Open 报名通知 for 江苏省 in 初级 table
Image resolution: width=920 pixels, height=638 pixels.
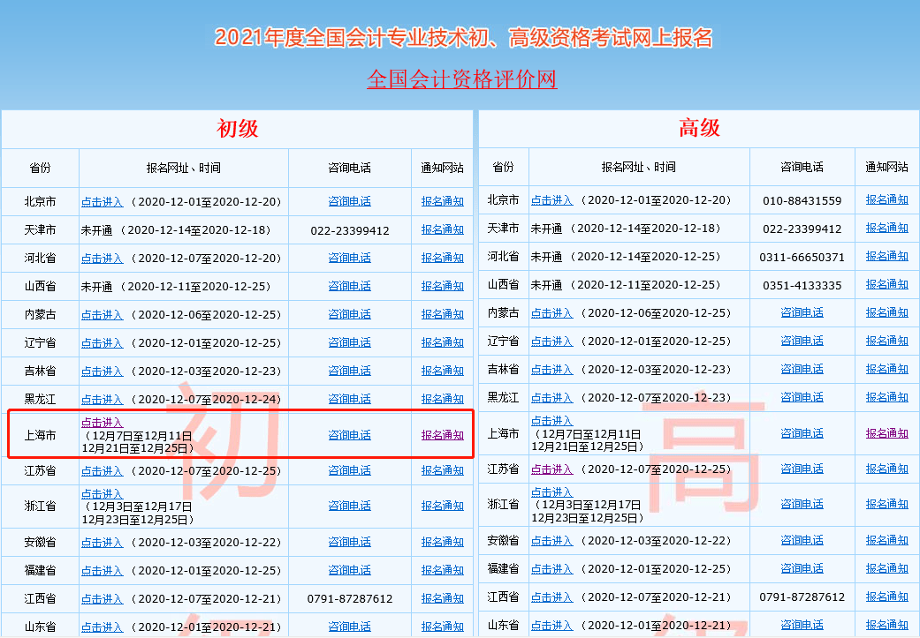pyautogui.click(x=443, y=470)
